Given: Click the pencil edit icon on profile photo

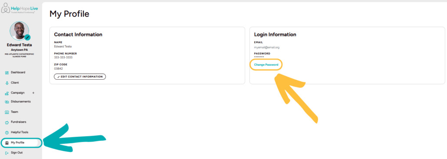Looking at the screenshot, I should 27,37.
